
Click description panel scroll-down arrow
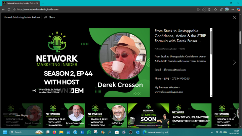(211, 96)
